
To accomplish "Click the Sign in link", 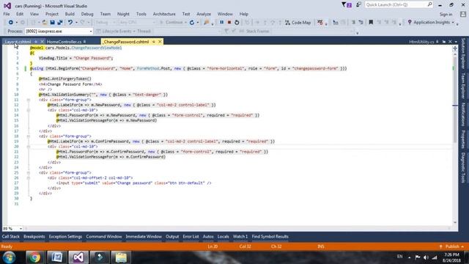I will (x=446, y=14).
